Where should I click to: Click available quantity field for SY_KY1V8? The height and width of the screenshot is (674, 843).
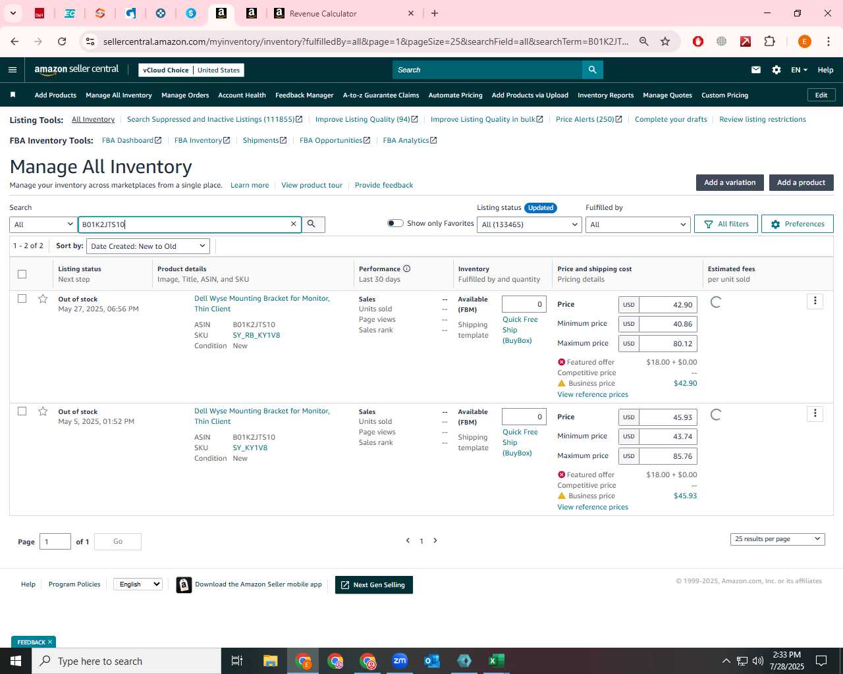coord(524,417)
